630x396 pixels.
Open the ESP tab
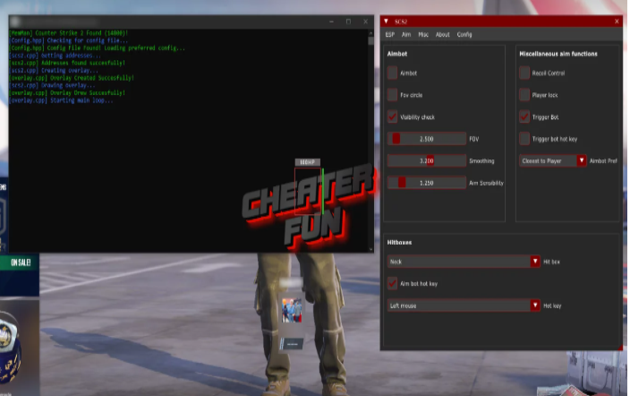click(x=390, y=35)
